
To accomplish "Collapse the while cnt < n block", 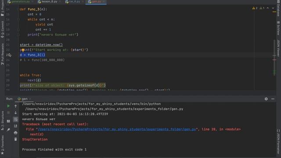I will click(x=18, y=19).
